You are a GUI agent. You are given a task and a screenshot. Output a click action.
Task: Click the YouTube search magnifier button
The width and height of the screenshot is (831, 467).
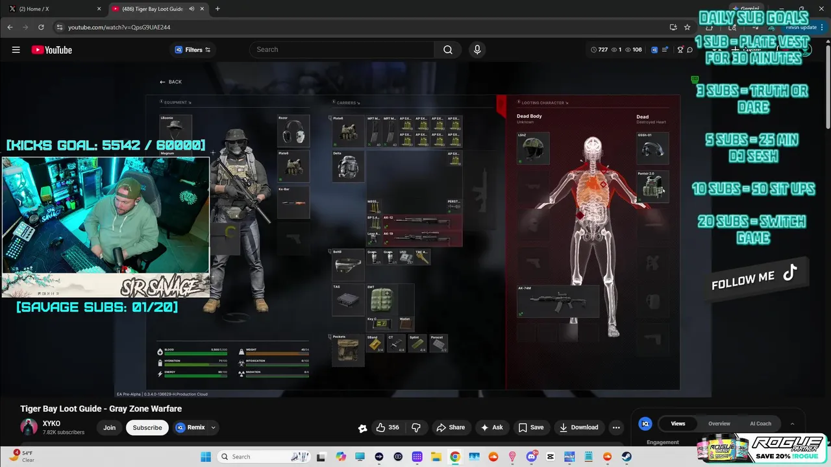click(x=448, y=50)
